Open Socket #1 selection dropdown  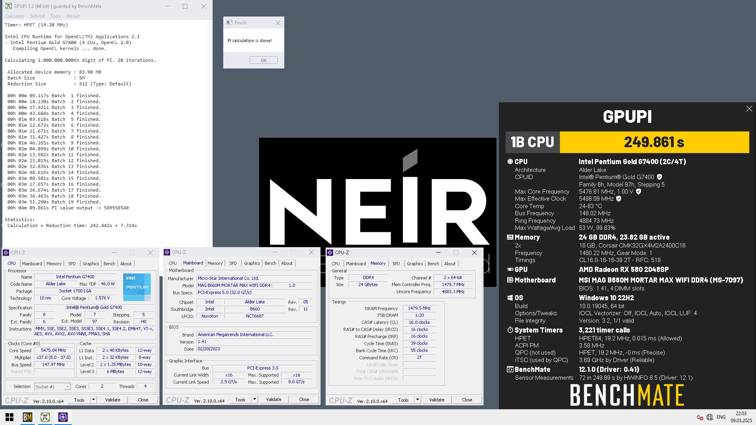(x=67, y=387)
